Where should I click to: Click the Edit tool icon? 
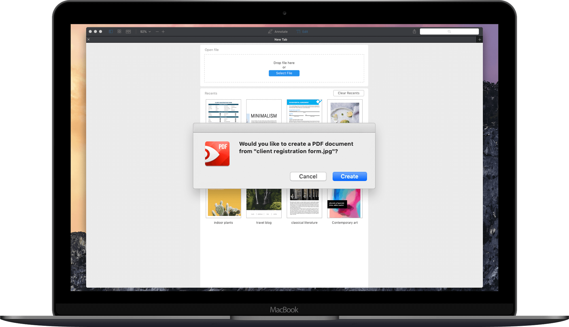298,31
